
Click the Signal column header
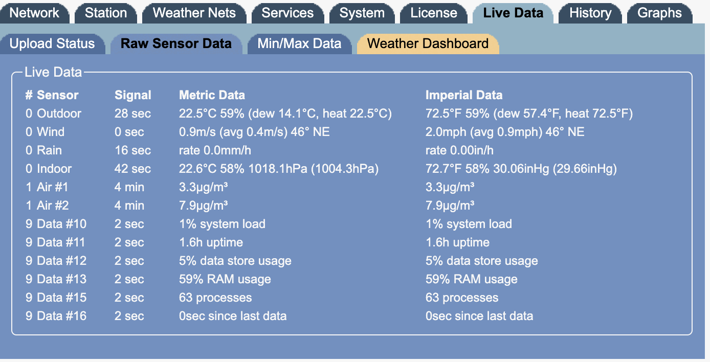pyautogui.click(x=133, y=95)
